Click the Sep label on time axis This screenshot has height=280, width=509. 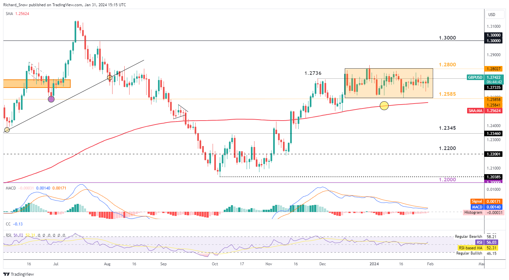(x=164, y=264)
